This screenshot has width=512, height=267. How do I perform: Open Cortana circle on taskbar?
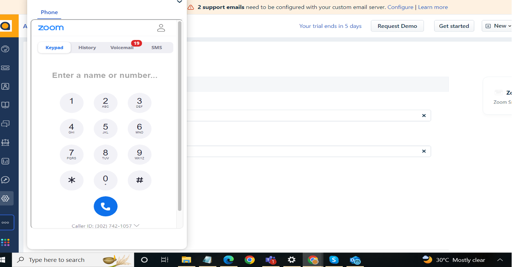144,260
